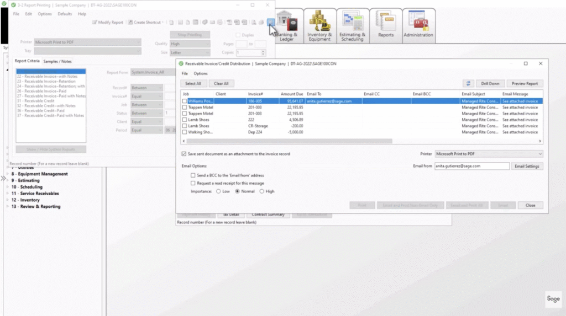This screenshot has height=316, width=566.
Task: Click the Email from address field
Action: [472, 166]
